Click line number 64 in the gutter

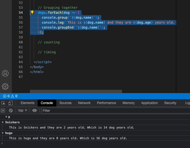(x=21, y=62)
